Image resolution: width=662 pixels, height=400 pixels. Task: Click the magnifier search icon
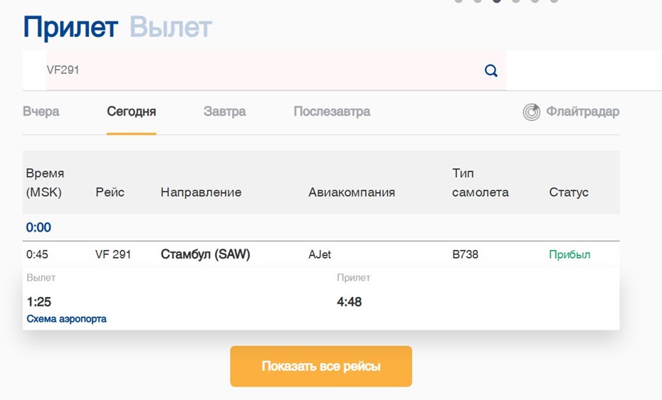click(x=490, y=70)
